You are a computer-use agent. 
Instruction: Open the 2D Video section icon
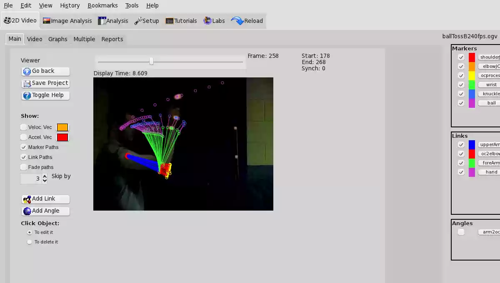7,20
